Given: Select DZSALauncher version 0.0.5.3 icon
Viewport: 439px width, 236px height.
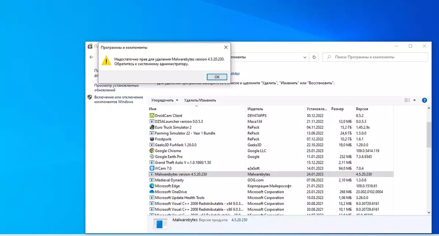Looking at the screenshot, I should (x=152, y=121).
